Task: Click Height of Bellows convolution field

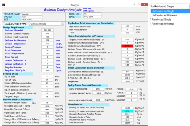Action: tap(47, 83)
